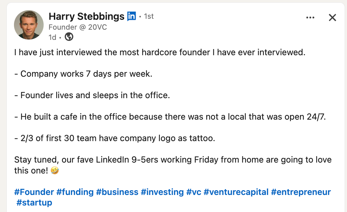Screen dimensions: 347x212
Task: Dismiss the post with the X icon
Action: [x=332, y=17]
